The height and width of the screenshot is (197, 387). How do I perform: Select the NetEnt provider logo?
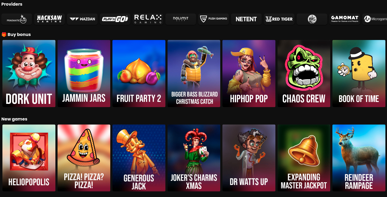[246, 19]
